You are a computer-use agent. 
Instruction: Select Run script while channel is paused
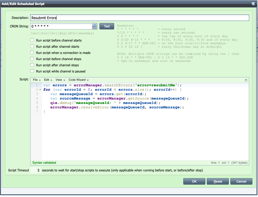(x=32, y=71)
